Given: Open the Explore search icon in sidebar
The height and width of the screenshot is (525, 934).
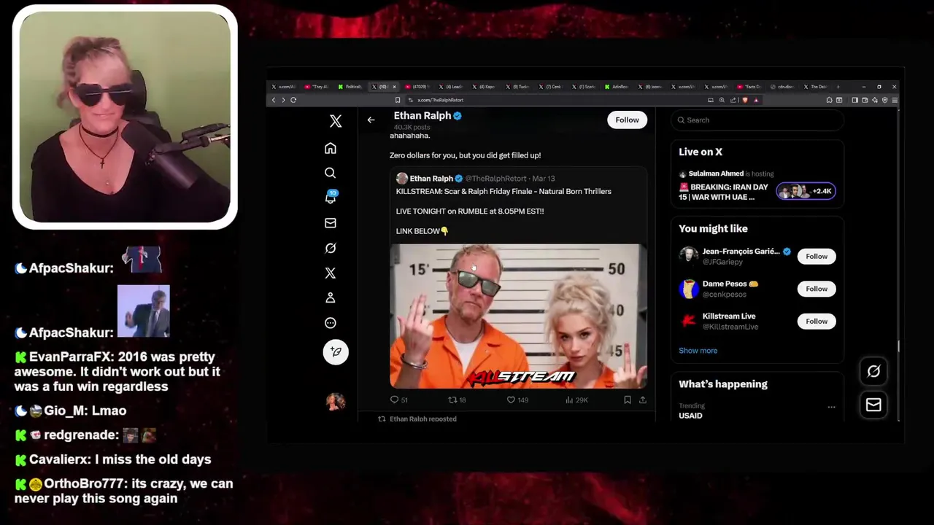Looking at the screenshot, I should tap(331, 173).
